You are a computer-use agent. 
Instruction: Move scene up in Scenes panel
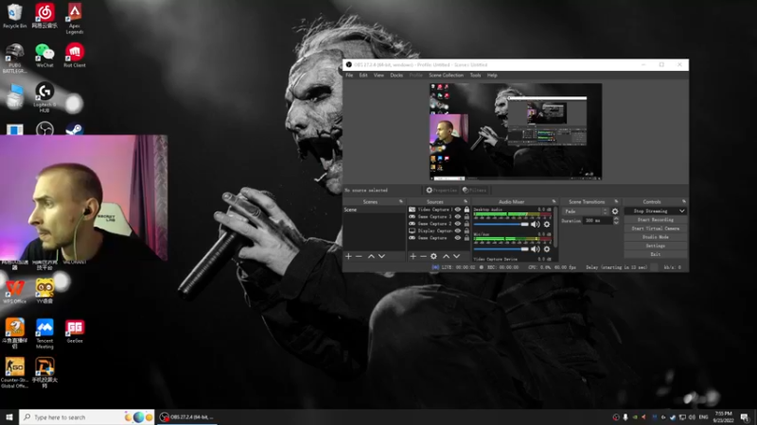click(x=371, y=256)
